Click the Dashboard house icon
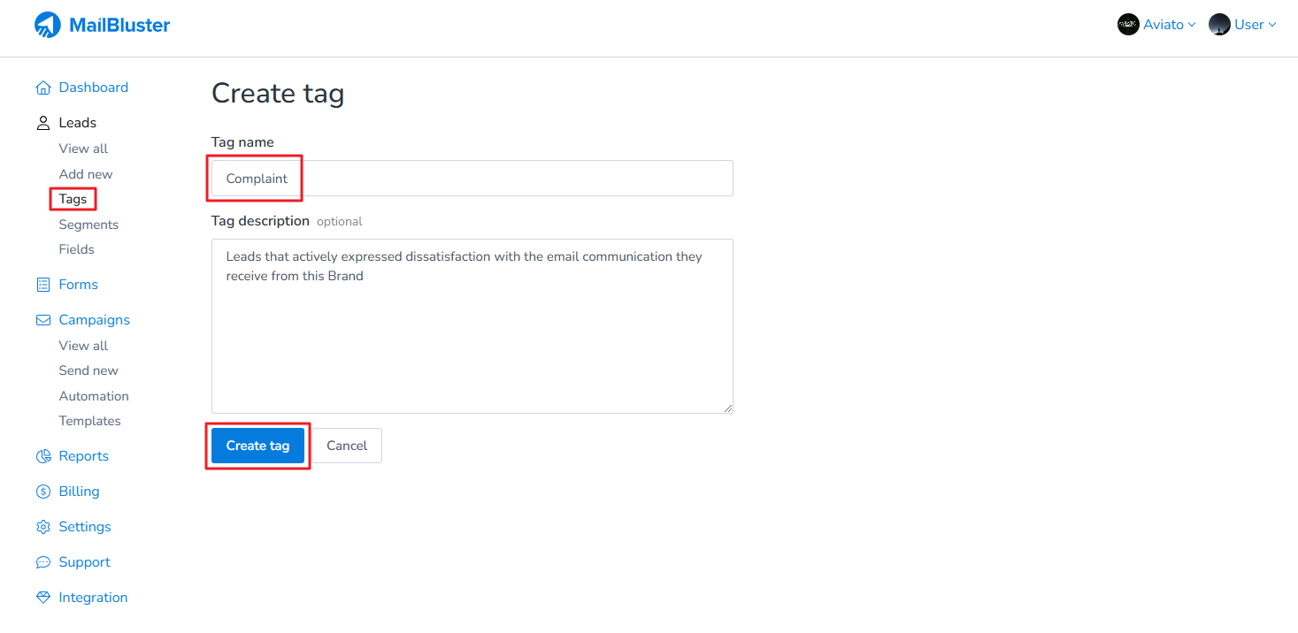The image size is (1298, 633). click(x=42, y=88)
